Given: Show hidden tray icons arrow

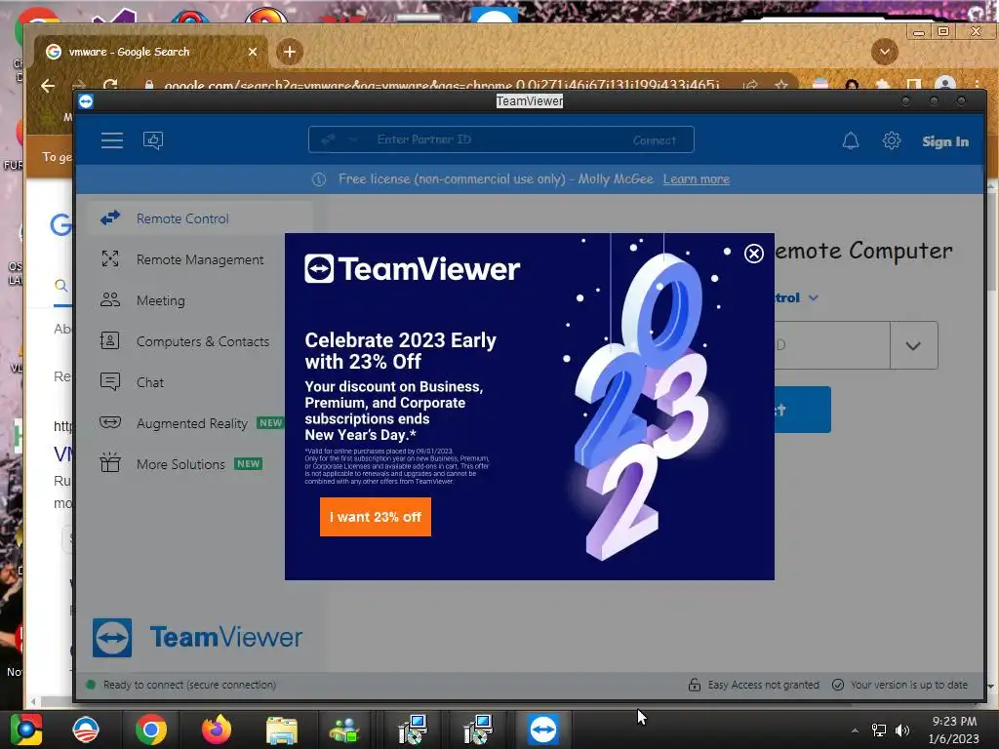Looking at the screenshot, I should tap(855, 730).
